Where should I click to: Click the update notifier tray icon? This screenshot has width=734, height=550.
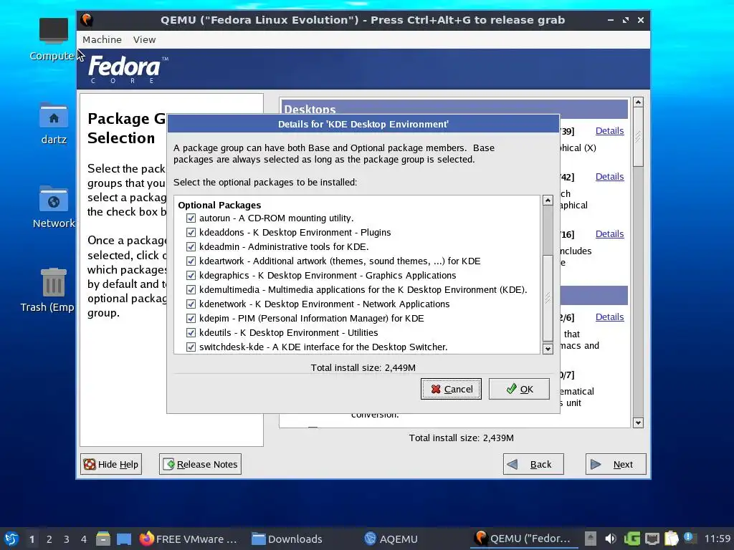pos(690,538)
